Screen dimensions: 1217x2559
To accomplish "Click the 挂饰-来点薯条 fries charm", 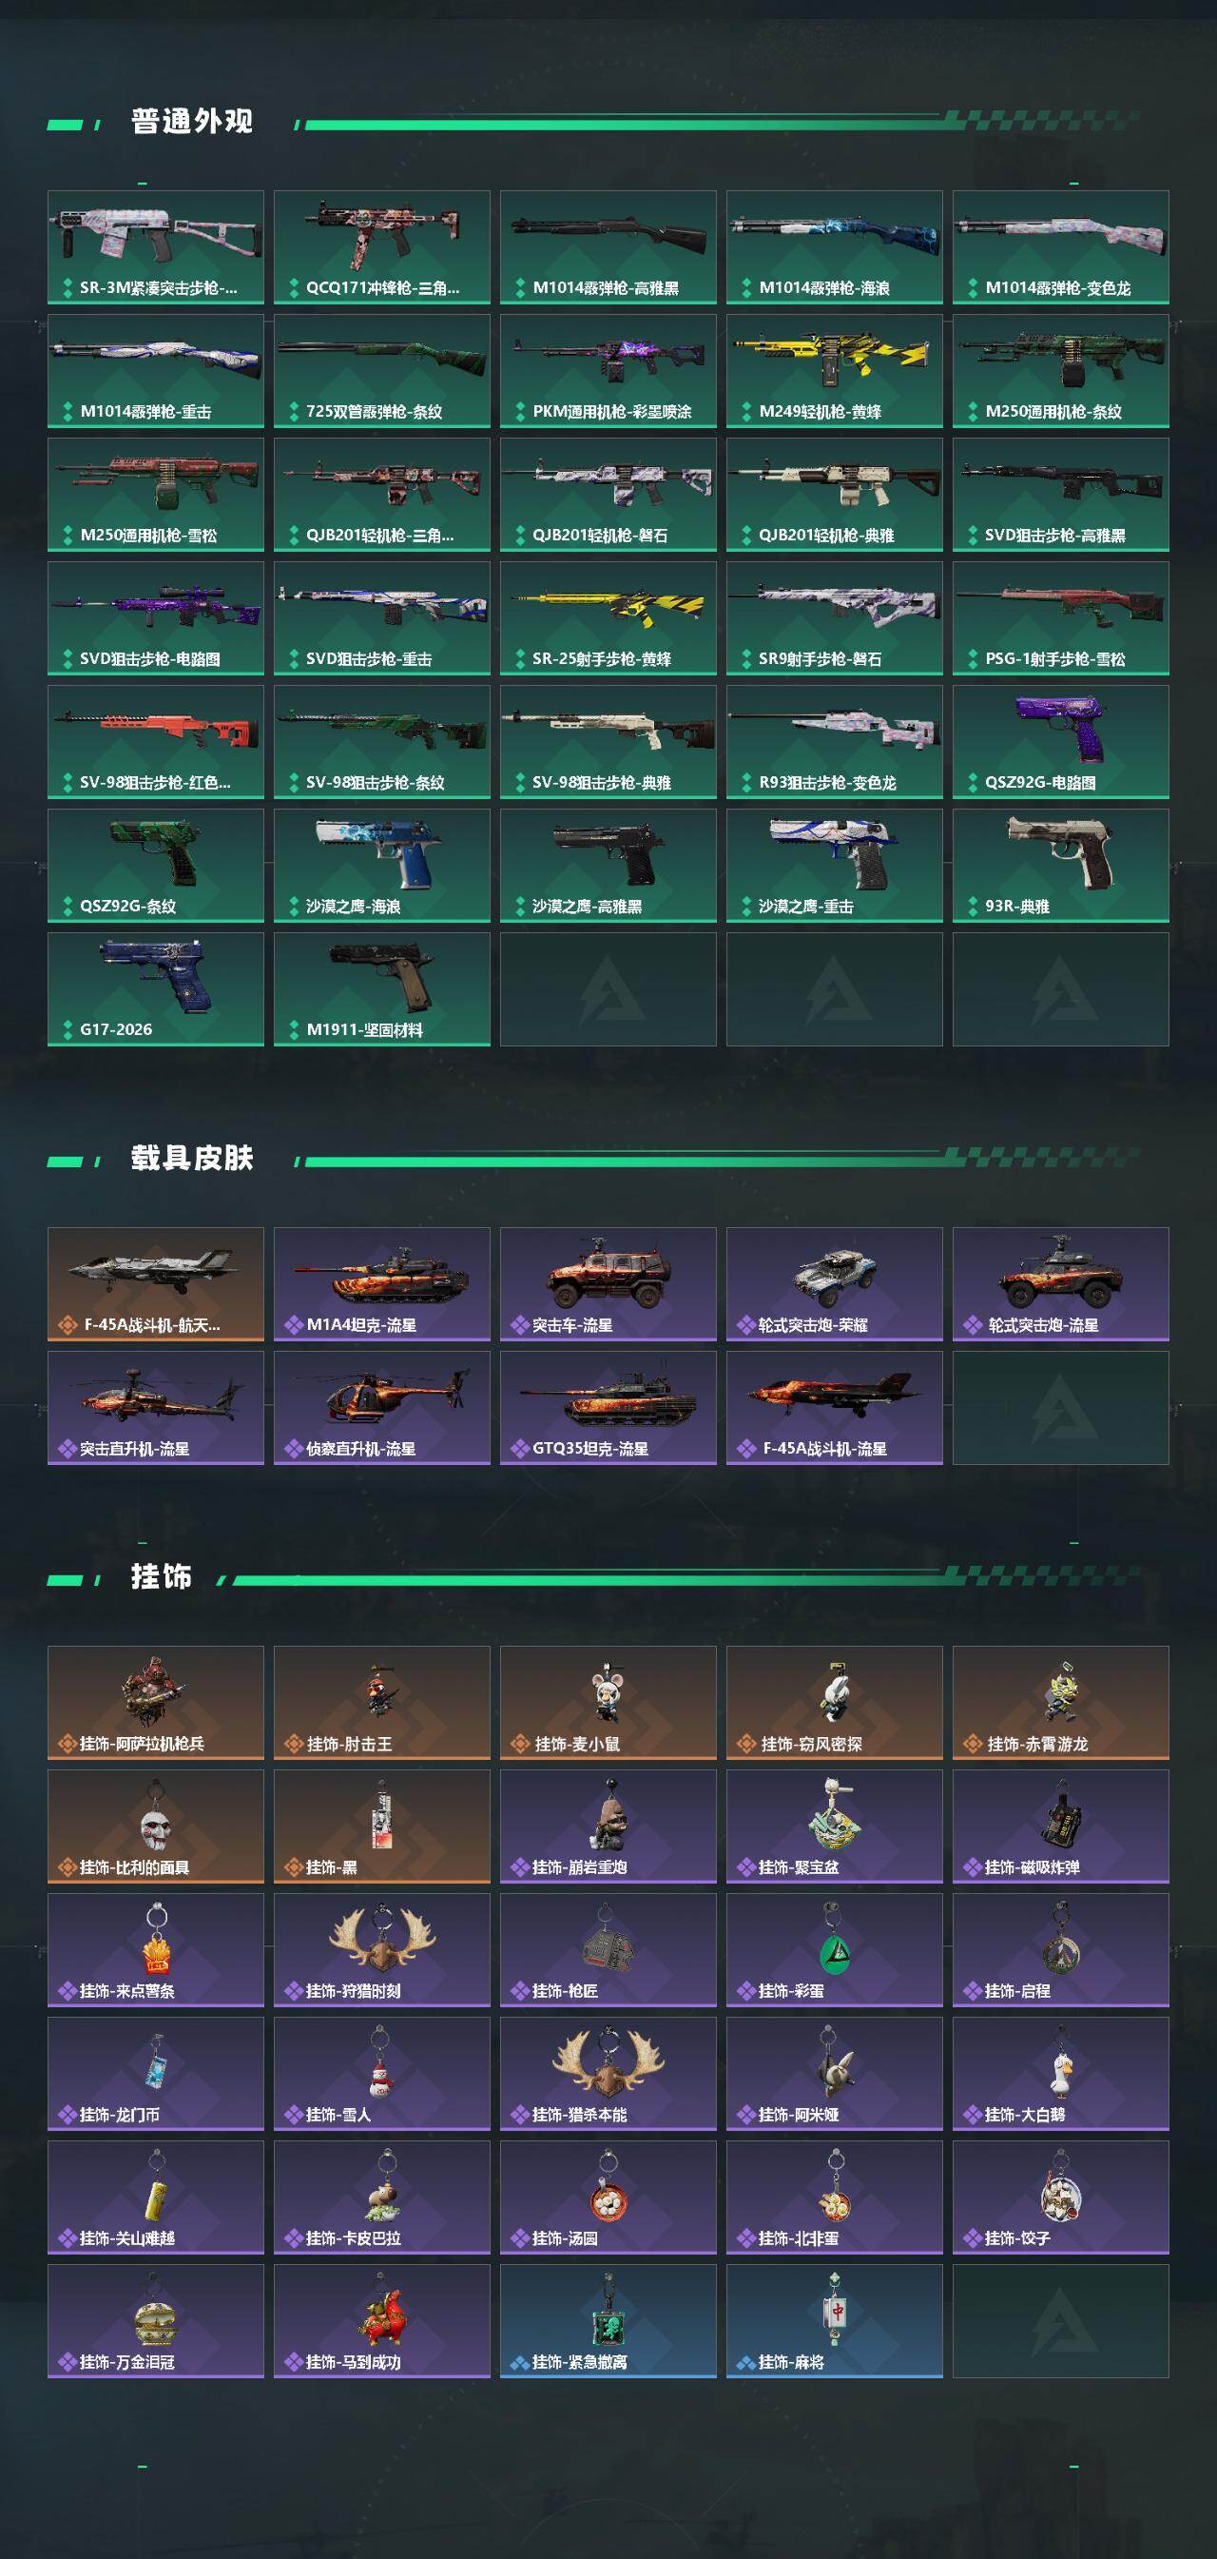I will coord(156,1949).
